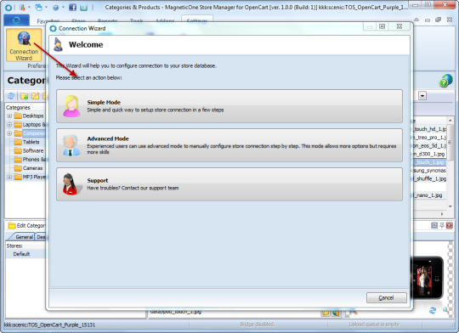Click the Facebook icon in the title bar

coord(72,8)
